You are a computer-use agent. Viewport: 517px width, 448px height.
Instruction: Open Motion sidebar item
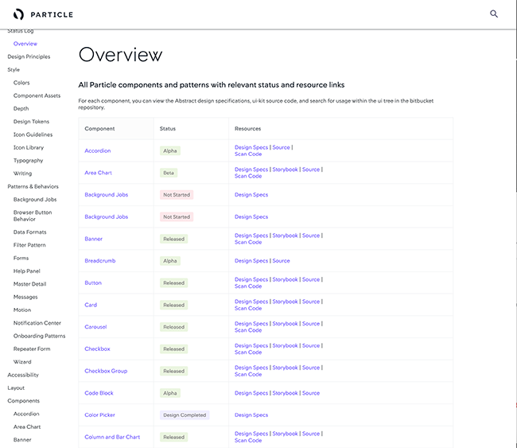pyautogui.click(x=22, y=310)
